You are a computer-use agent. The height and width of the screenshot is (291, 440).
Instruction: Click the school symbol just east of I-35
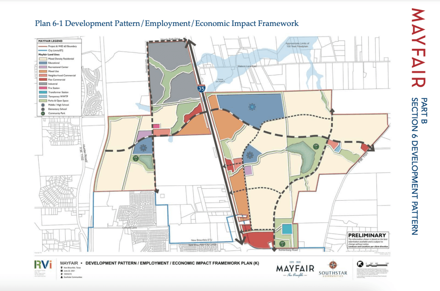pyautogui.click(x=250, y=155)
